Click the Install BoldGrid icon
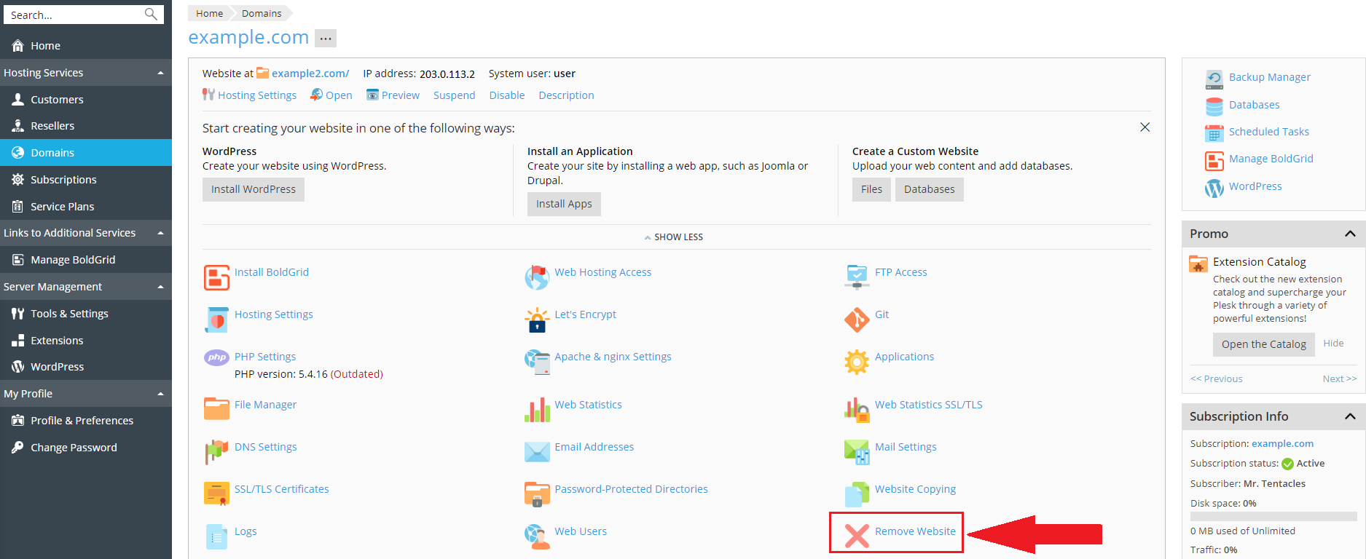Image resolution: width=1366 pixels, height=559 pixels. pyautogui.click(x=216, y=277)
